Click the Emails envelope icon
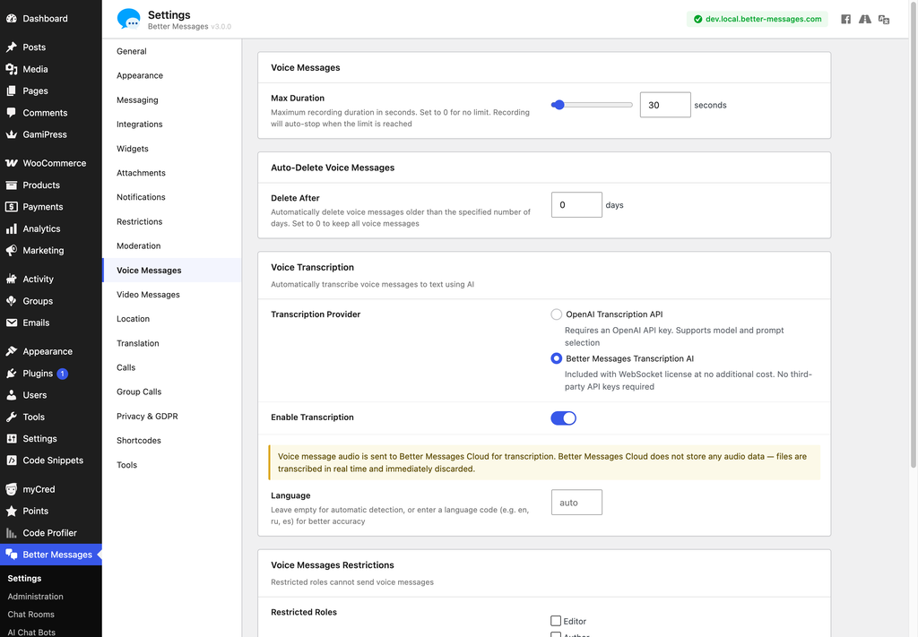Screen dimensions: 918x637 11,323
